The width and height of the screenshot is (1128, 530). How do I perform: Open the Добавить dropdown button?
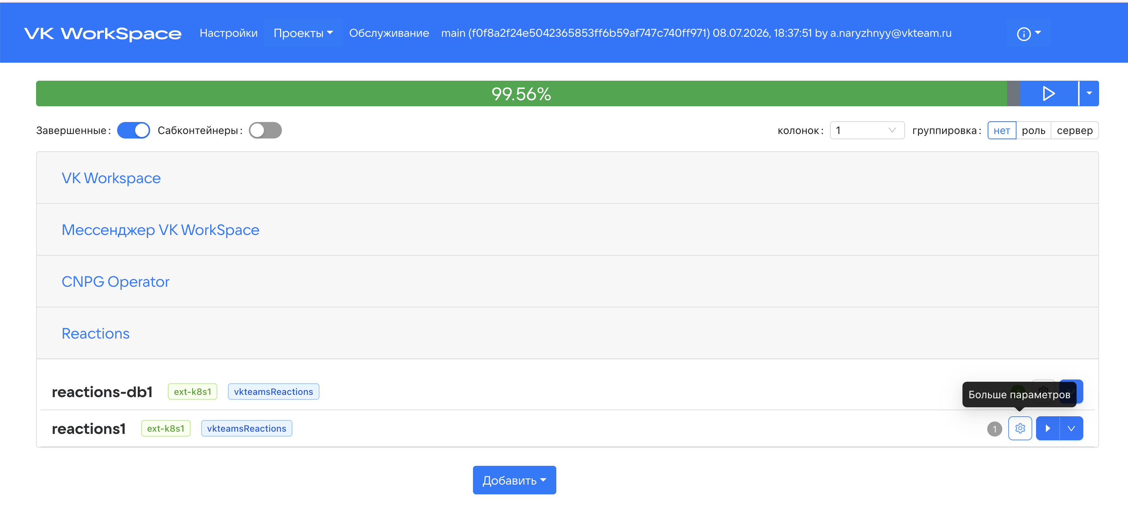515,480
